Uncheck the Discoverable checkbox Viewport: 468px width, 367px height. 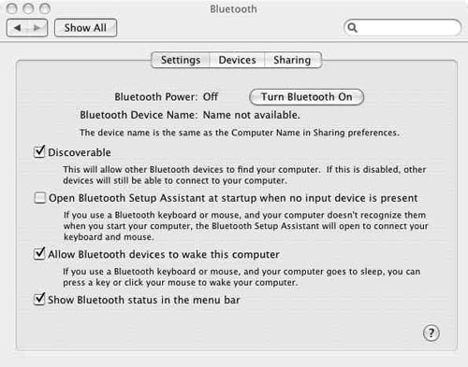pos(39,152)
